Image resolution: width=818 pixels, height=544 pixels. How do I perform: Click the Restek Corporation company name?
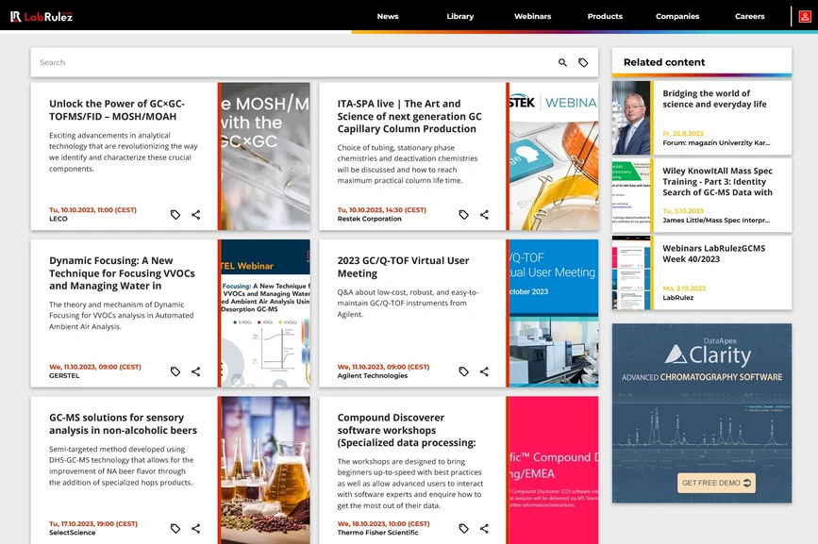pyautogui.click(x=369, y=219)
